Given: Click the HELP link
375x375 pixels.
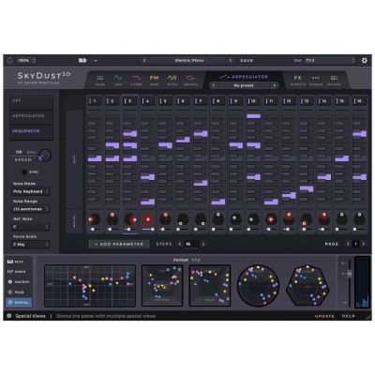Looking at the screenshot, I should point(349,316).
